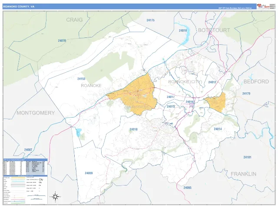Select the BEDFORD county label
Viewport: 278px width, 209px height.
coord(256,81)
